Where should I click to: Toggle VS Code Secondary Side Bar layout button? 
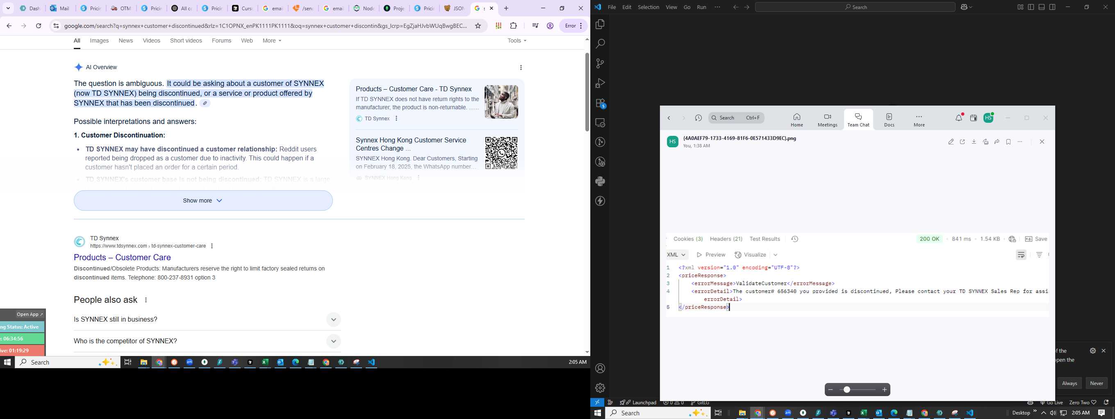tap(1052, 7)
